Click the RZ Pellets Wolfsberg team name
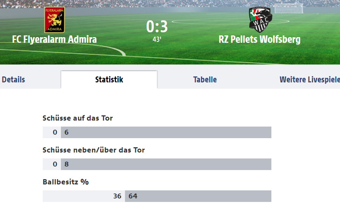 click(259, 39)
